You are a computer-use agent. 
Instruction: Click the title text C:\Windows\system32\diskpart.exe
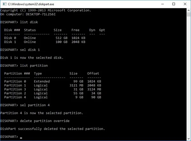[31, 4]
